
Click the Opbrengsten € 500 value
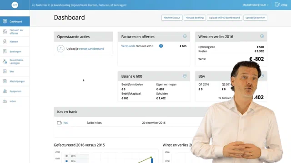pyautogui.click(x=260, y=47)
